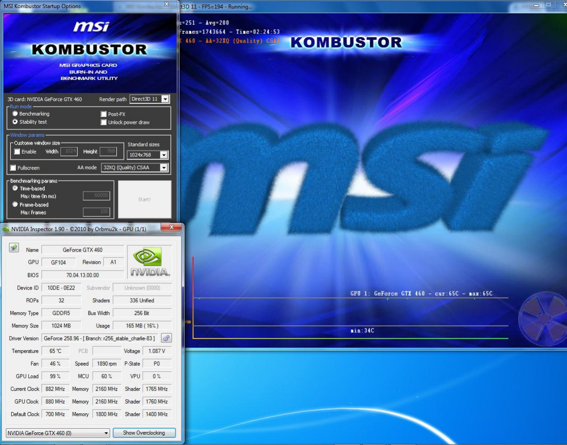Enable custom window size checkbox
Screen dimensions: 567x445
click(x=17, y=152)
